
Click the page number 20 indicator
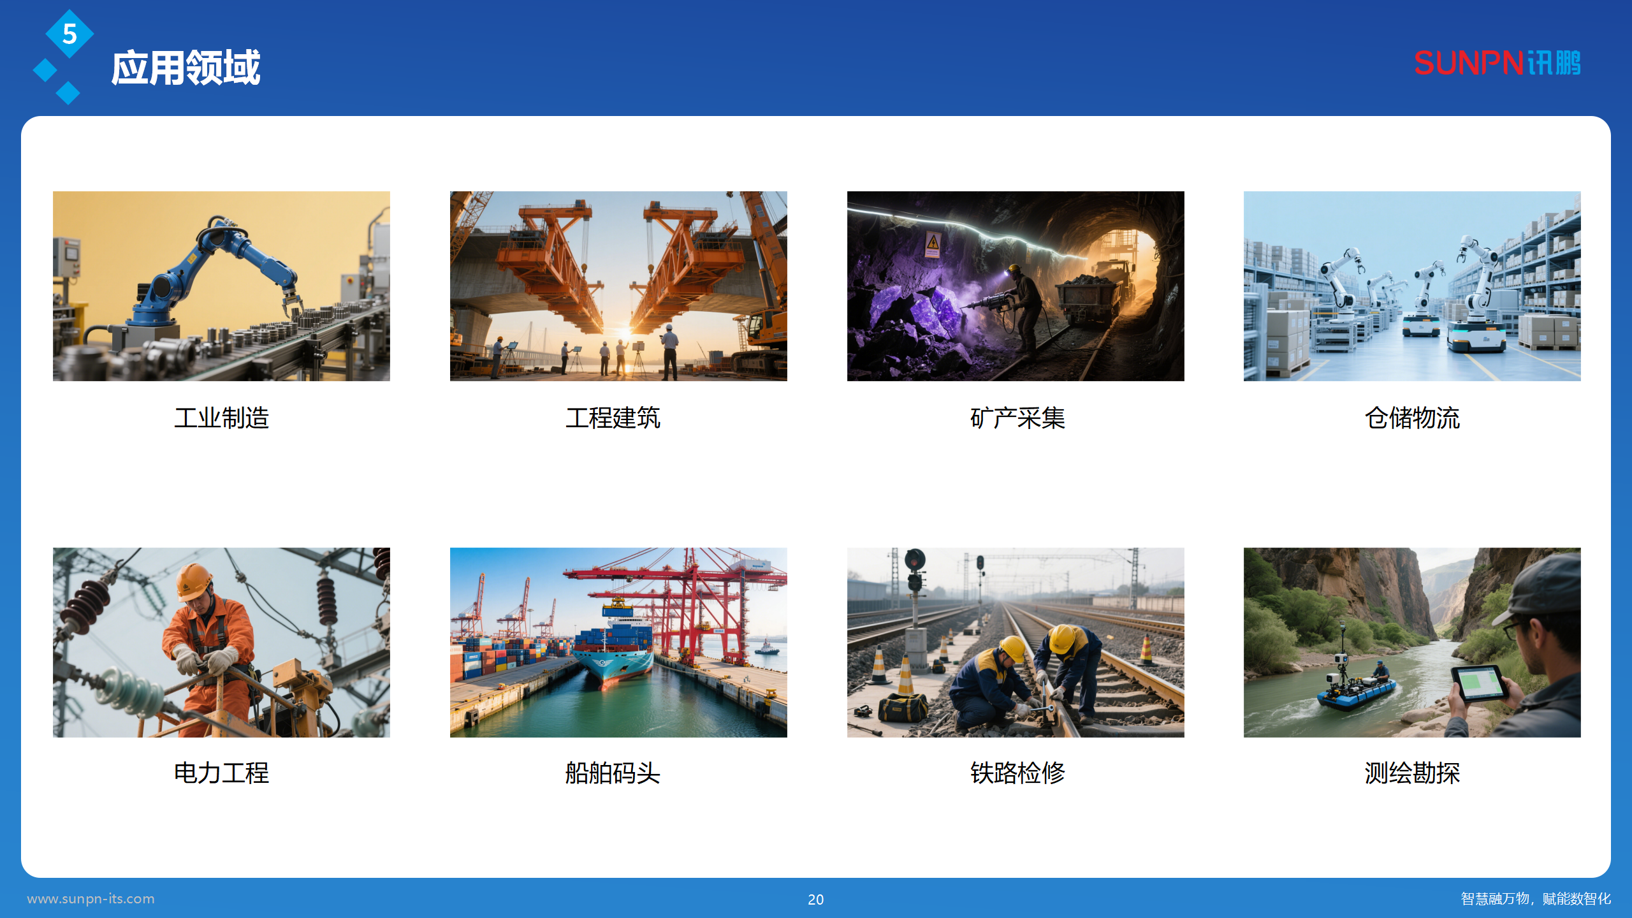(x=816, y=900)
